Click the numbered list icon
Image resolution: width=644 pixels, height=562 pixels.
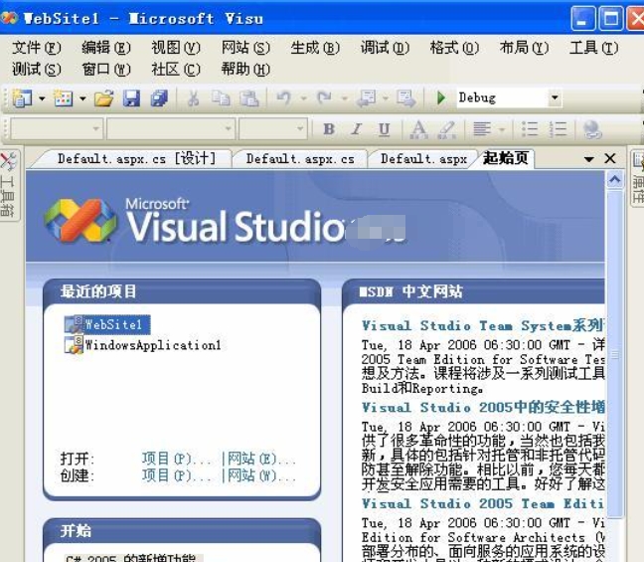point(559,129)
